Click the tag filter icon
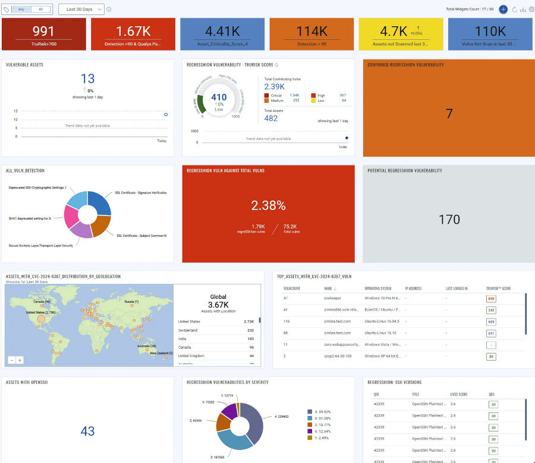 tap(6, 10)
